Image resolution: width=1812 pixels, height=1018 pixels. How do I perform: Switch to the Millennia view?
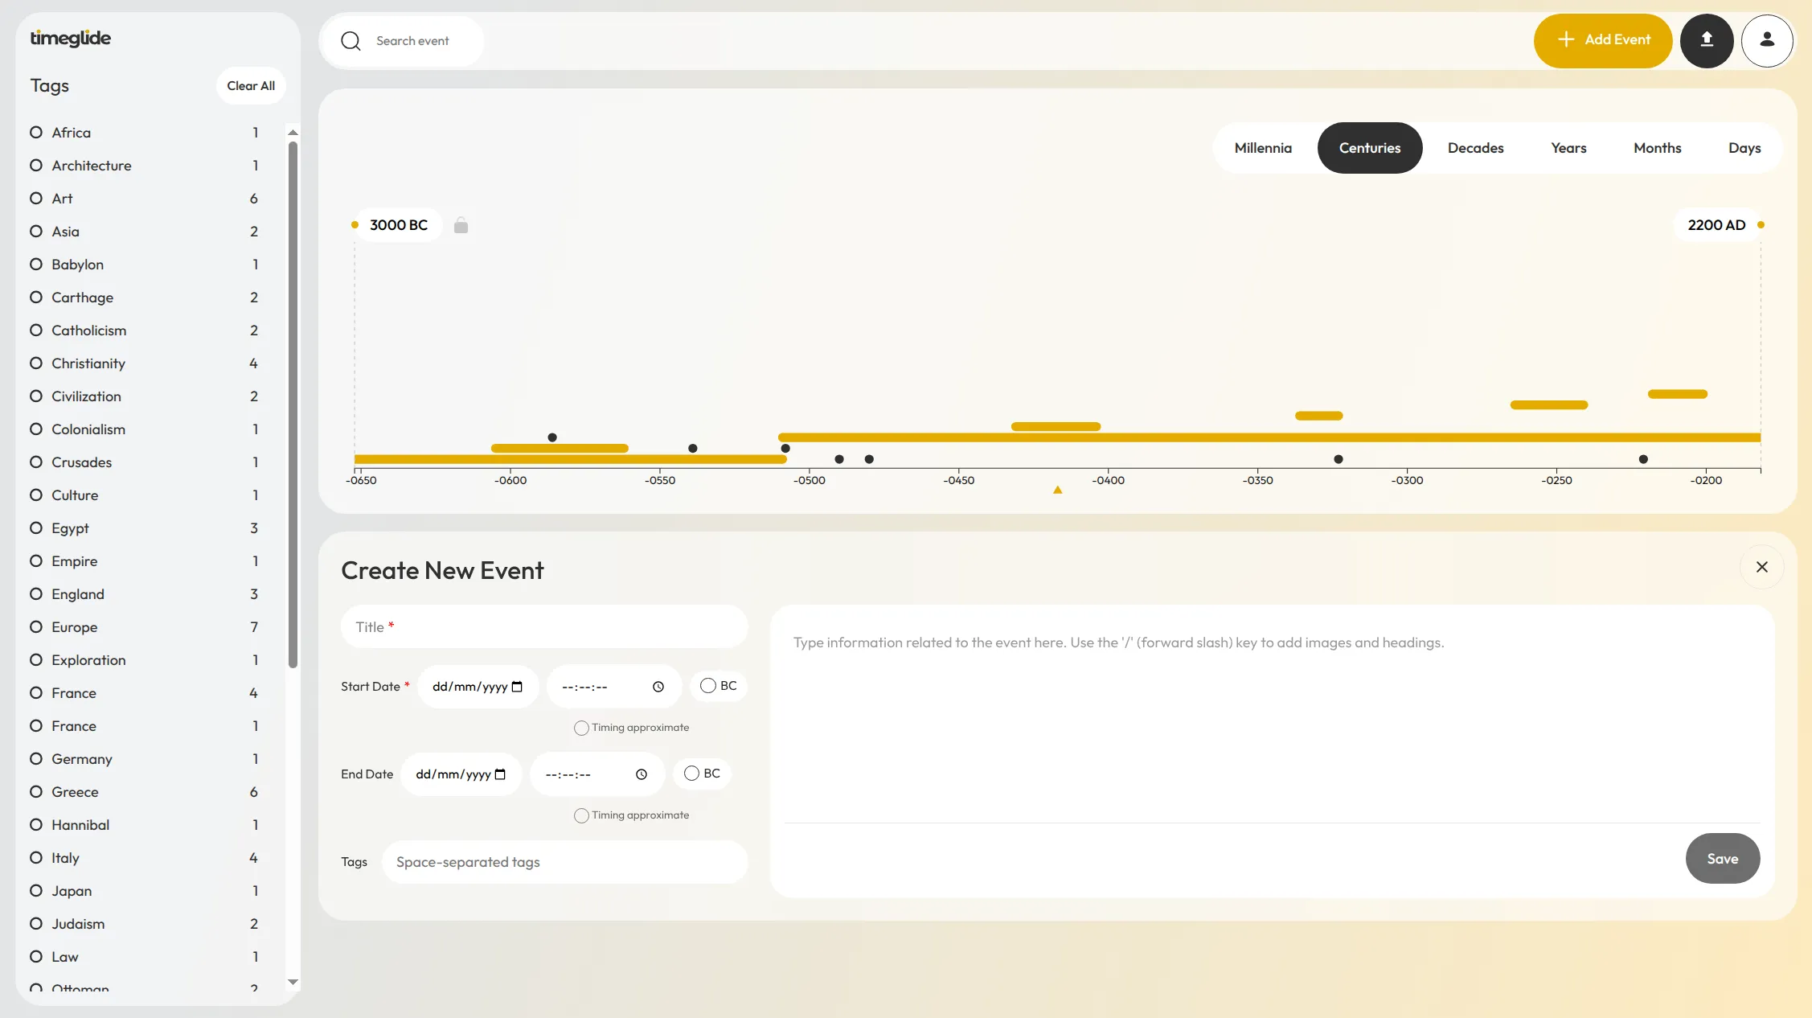coord(1262,148)
